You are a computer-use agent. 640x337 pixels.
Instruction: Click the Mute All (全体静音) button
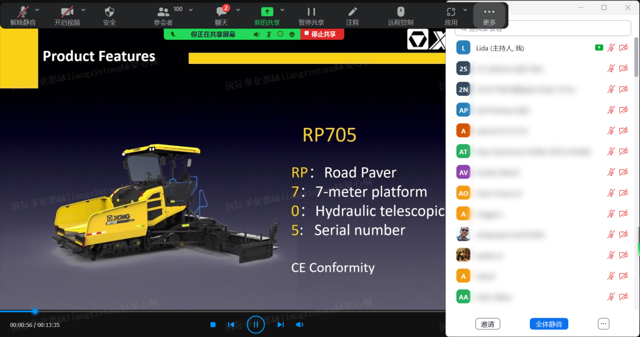click(x=549, y=324)
